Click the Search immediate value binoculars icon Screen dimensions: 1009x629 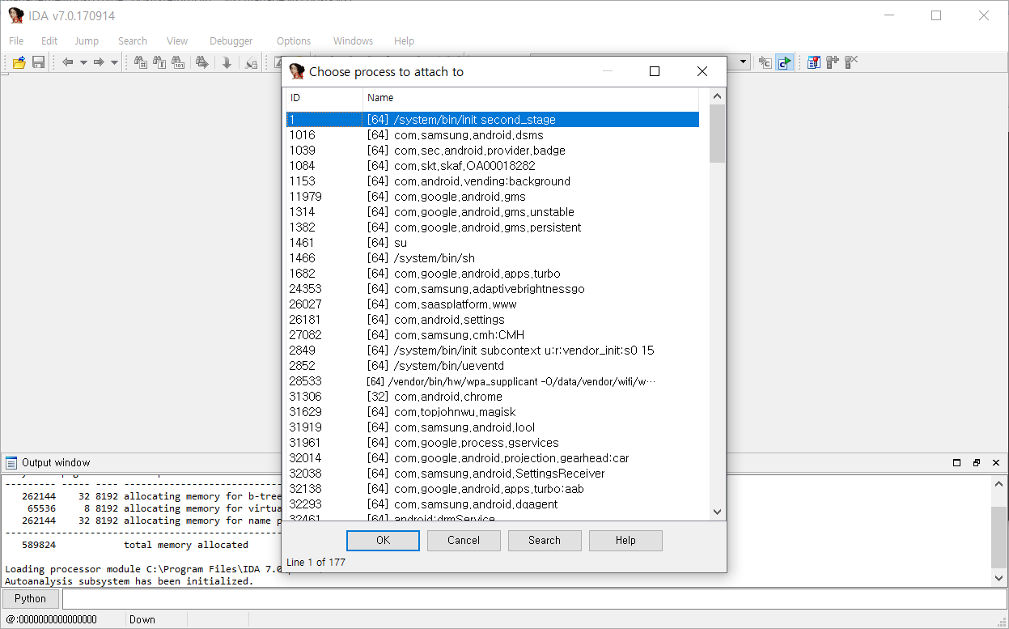(141, 62)
